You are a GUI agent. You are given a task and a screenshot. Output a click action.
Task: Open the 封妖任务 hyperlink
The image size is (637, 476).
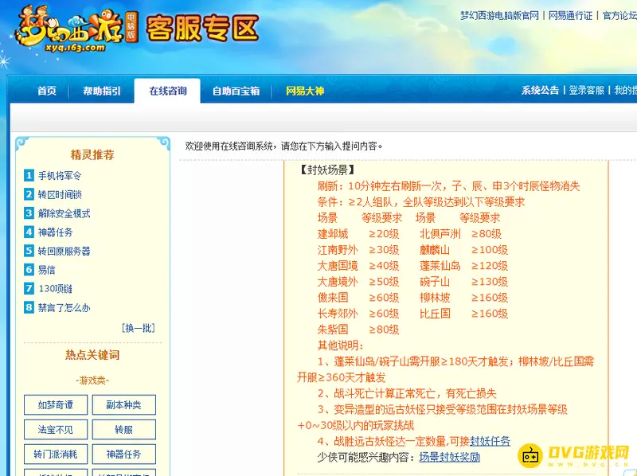click(490, 441)
